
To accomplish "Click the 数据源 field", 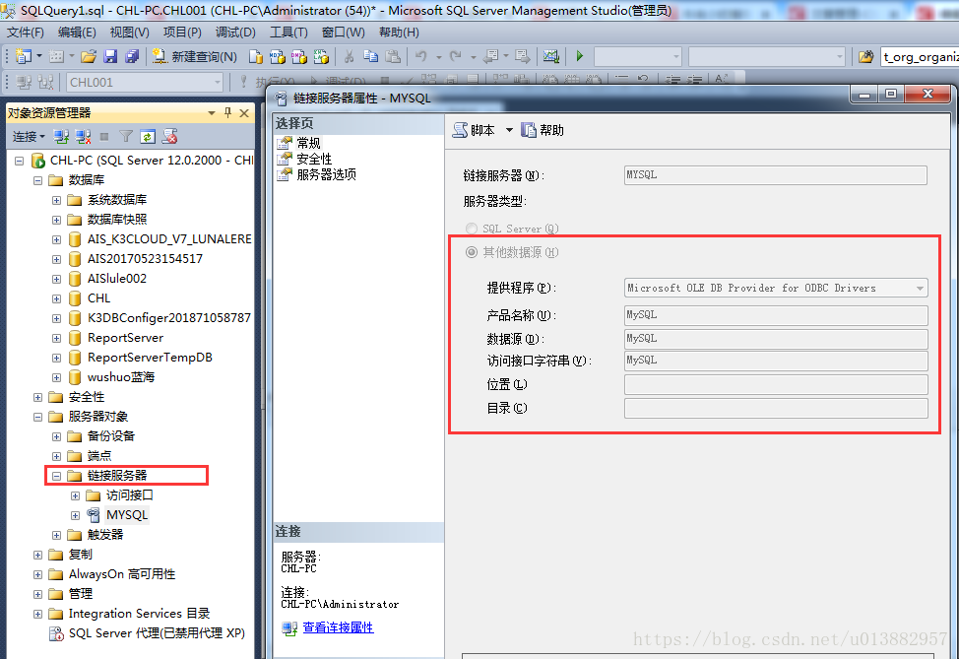I will point(776,339).
